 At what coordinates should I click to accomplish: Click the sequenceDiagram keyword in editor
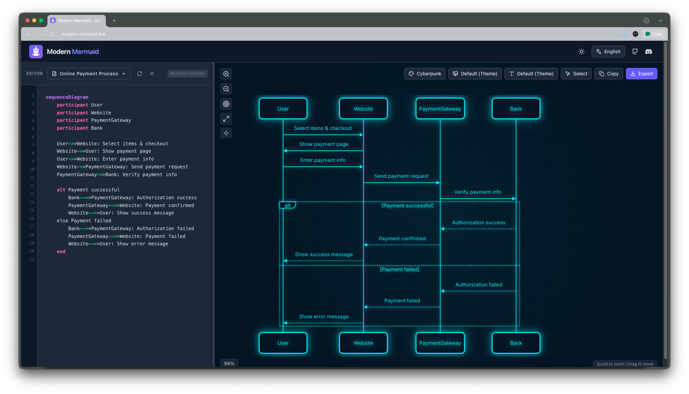(x=67, y=97)
